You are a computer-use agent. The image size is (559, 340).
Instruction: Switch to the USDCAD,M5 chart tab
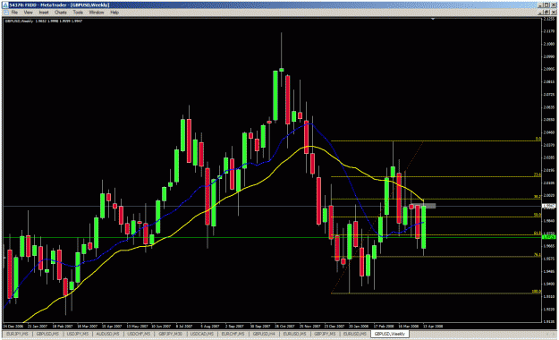pyautogui.click(x=202, y=334)
